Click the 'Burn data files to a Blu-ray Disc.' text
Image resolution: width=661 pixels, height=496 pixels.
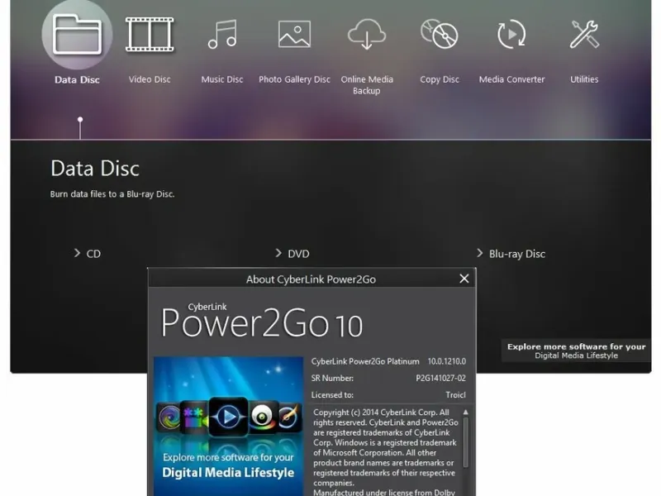tap(112, 194)
